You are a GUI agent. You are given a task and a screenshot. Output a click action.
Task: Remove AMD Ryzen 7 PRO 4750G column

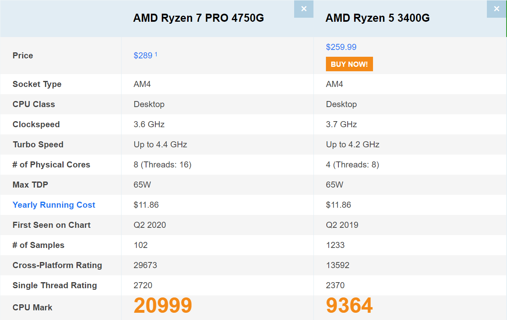click(304, 9)
